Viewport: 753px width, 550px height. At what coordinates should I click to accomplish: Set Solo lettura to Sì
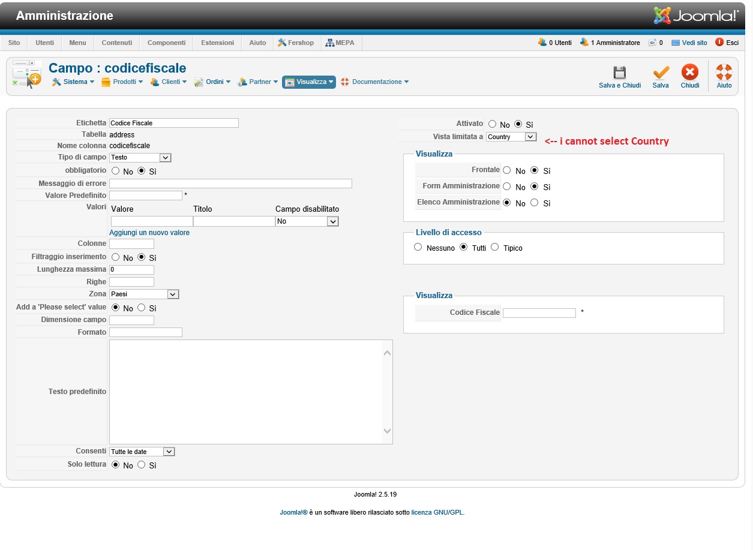[142, 465]
